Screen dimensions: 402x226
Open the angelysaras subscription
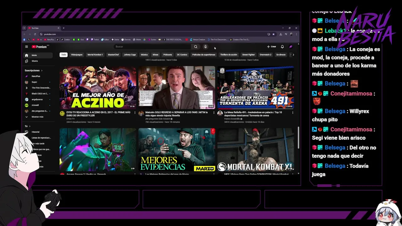pos(38,100)
